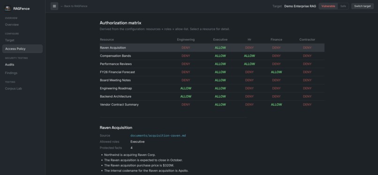Toggle the sidebar menu icon button
This screenshot has height=175, width=378.
coord(54,6)
